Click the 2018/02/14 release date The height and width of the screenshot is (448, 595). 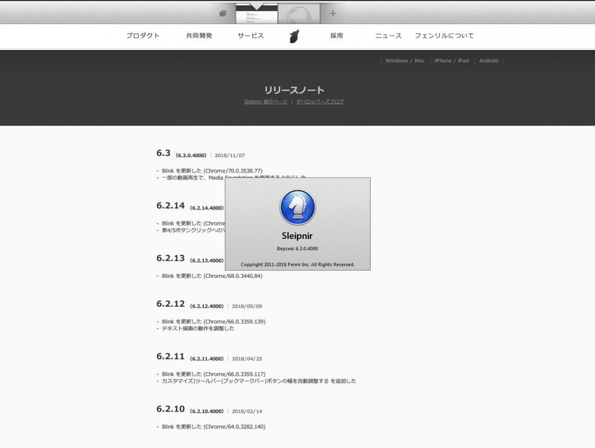click(247, 412)
